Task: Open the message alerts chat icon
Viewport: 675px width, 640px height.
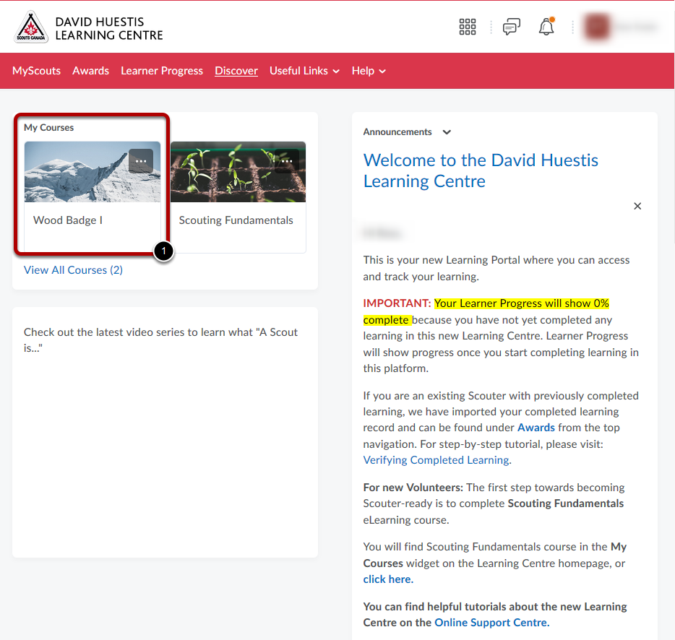Action: 512,27
